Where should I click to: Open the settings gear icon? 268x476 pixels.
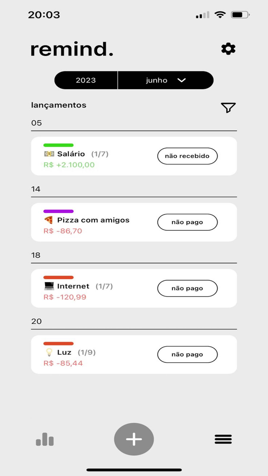(x=228, y=49)
